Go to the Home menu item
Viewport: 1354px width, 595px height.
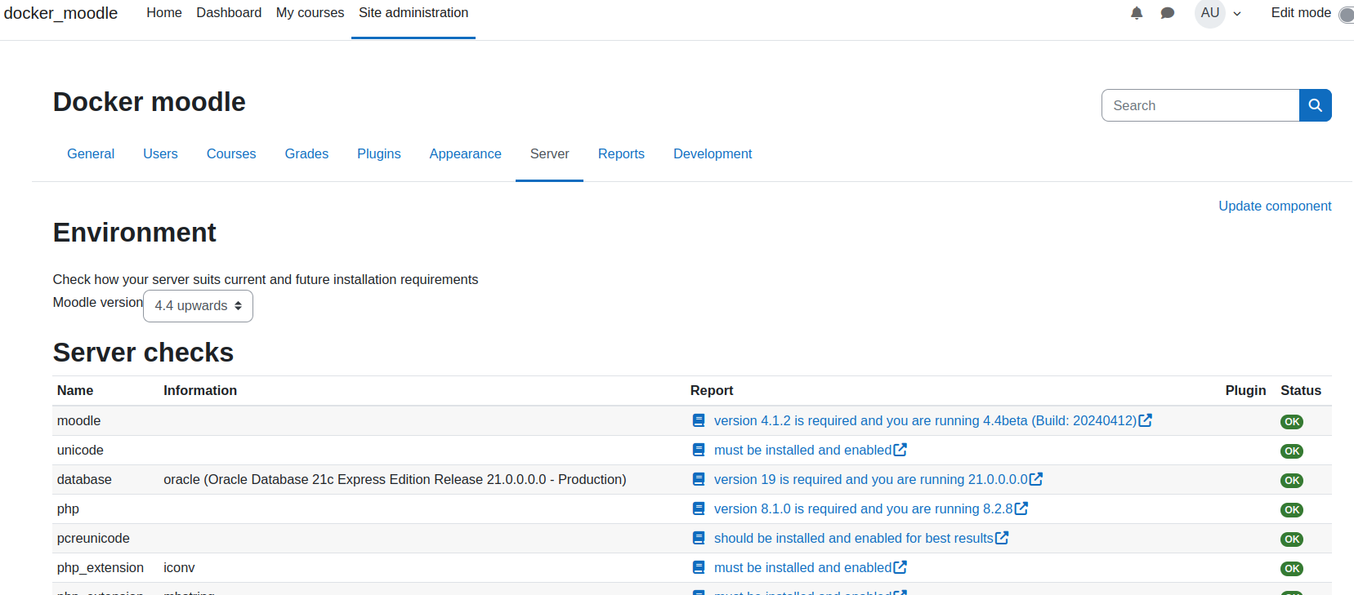pyautogui.click(x=164, y=13)
